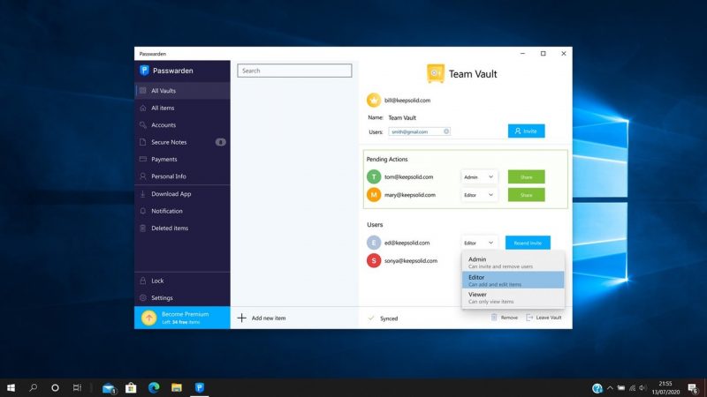Open the notification center icon
The image size is (707, 397).
tap(693, 388)
